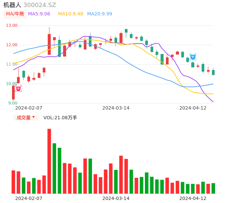Click the last green candlestick on the right
Viewport: 229px width, 203px height.
click(213, 72)
